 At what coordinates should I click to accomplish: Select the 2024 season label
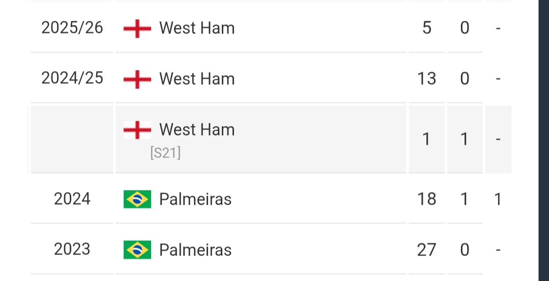(72, 199)
